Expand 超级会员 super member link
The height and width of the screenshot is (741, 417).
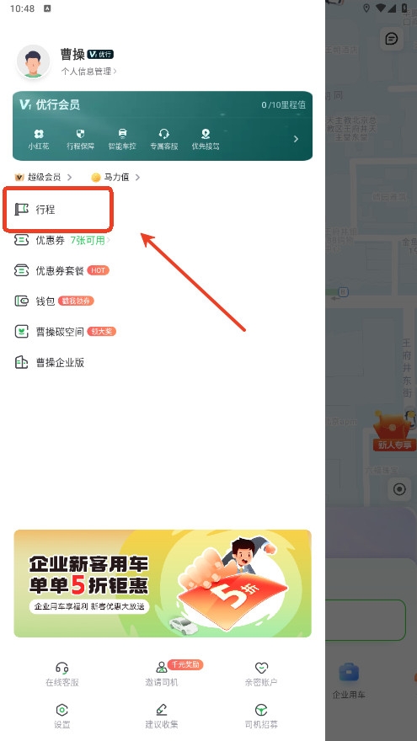coord(44,177)
